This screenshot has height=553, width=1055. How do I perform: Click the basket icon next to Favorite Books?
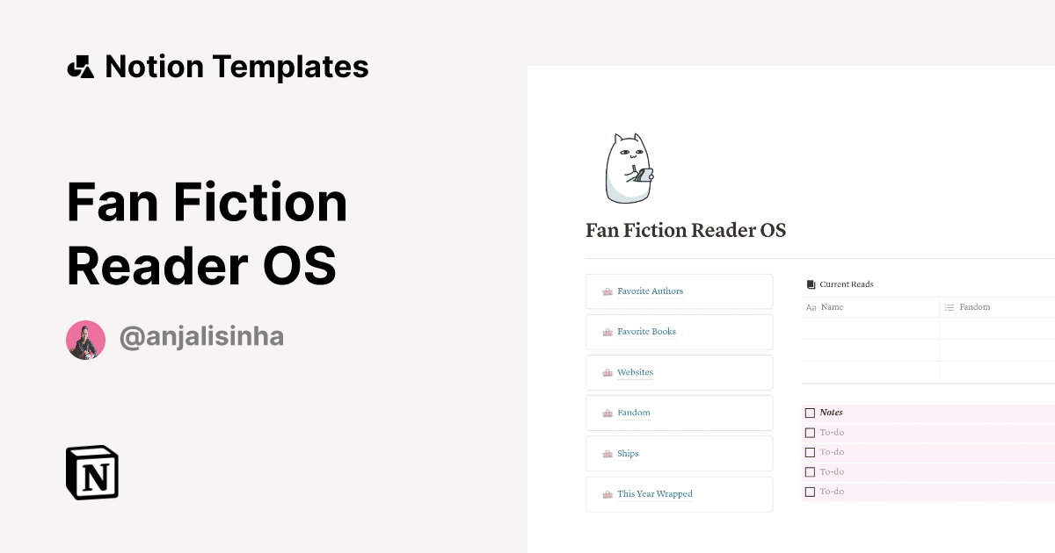[606, 331]
